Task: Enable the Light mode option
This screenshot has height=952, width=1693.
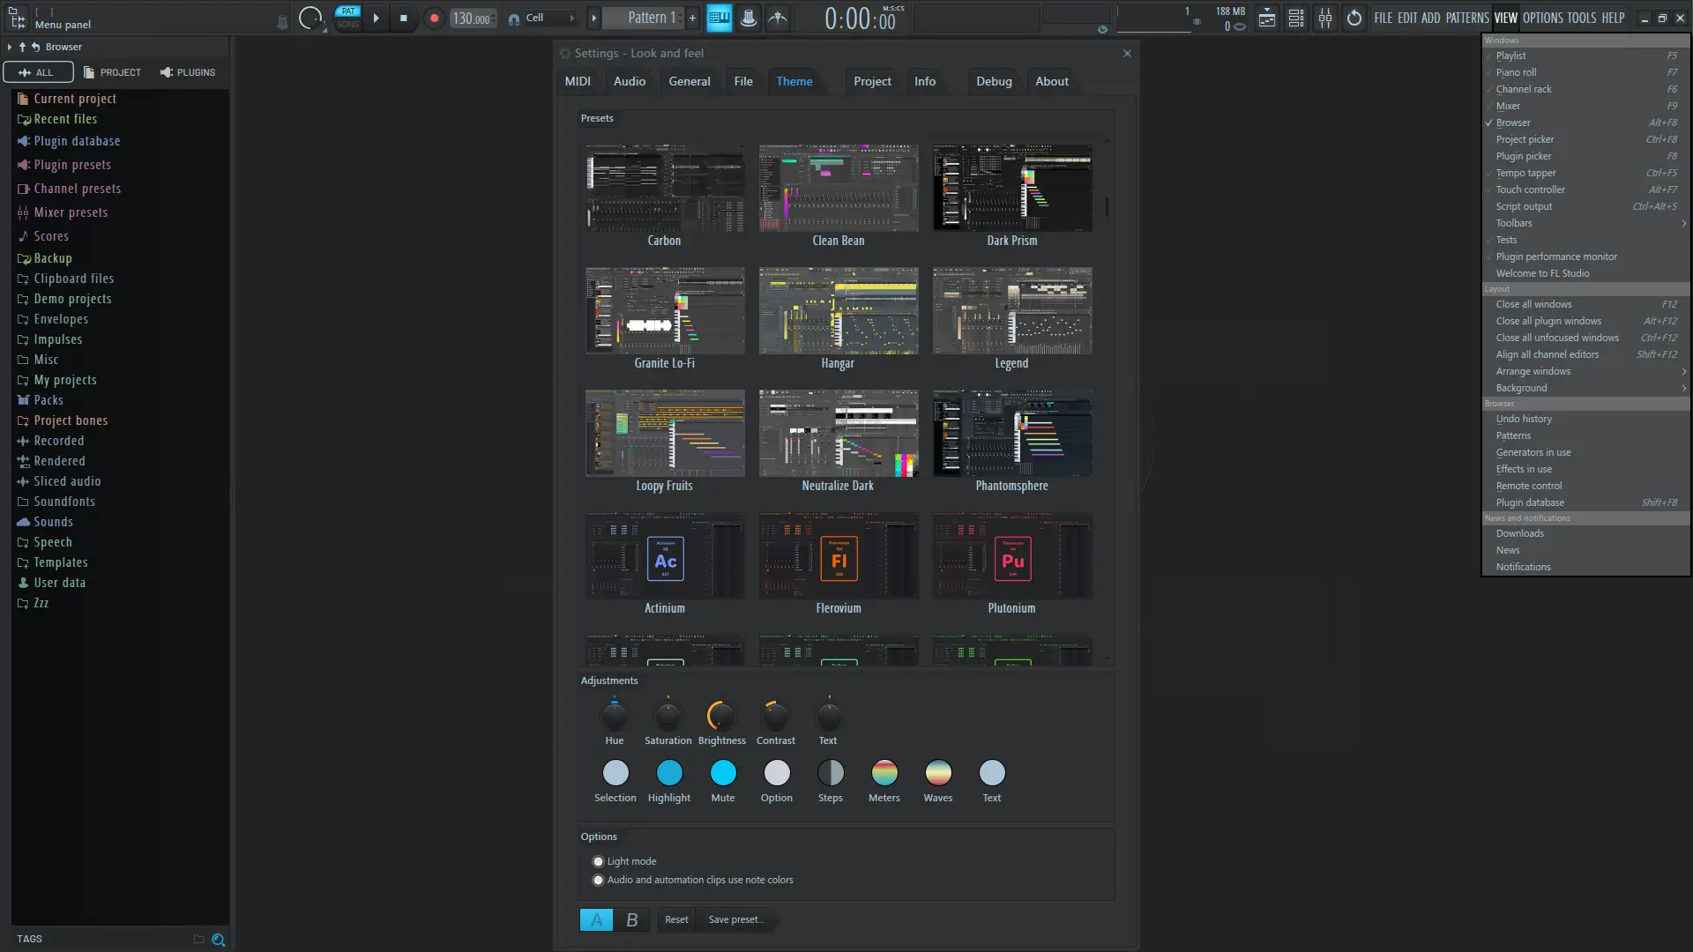Action: (x=599, y=861)
